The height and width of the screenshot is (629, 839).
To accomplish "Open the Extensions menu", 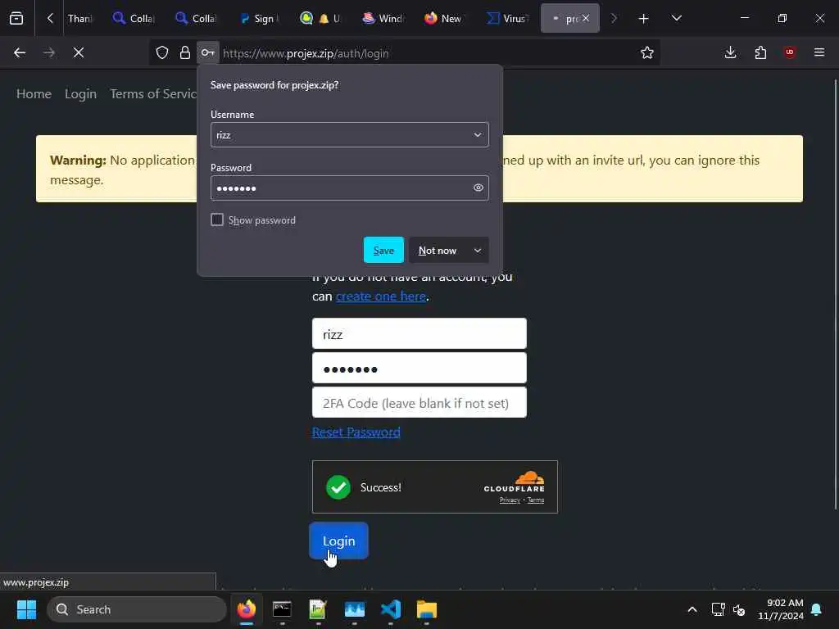I will [760, 52].
